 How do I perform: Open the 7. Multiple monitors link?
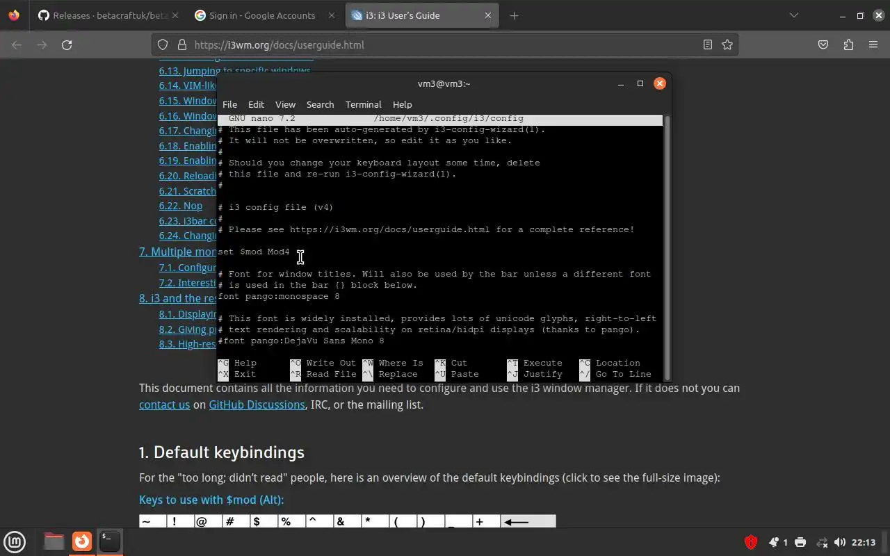tap(178, 252)
